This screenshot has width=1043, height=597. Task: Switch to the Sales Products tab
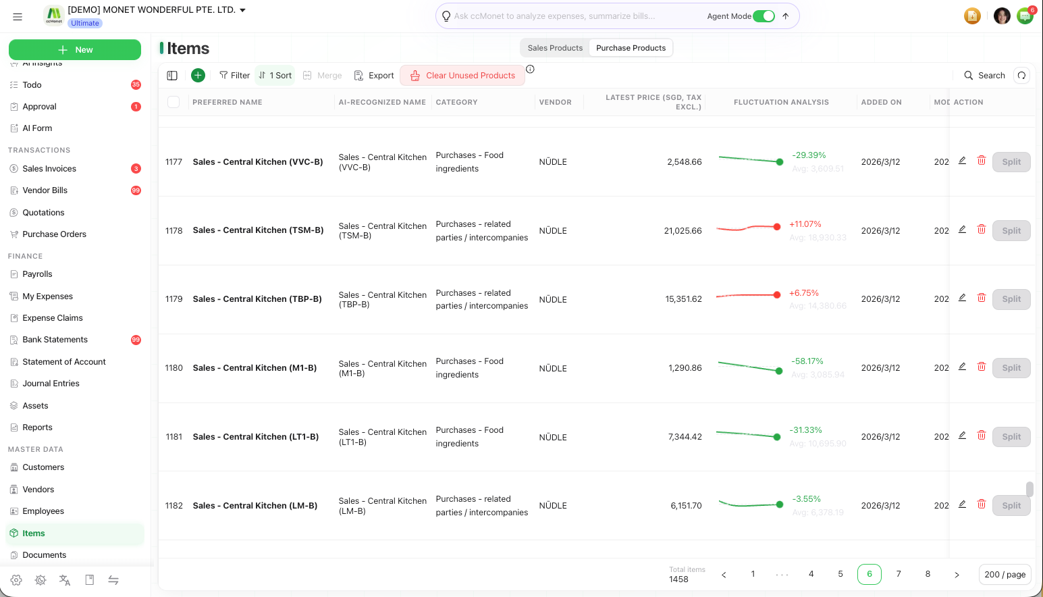point(555,48)
